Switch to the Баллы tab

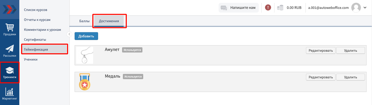(x=84, y=21)
